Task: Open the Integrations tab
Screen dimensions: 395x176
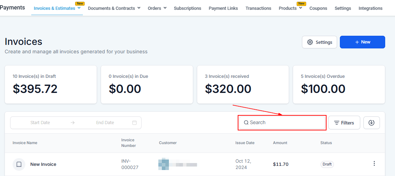Action: pyautogui.click(x=370, y=8)
